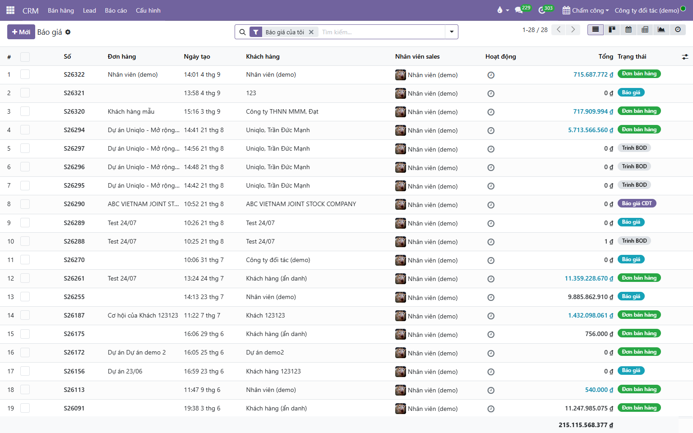Click activity clock for order S26322
Image resolution: width=693 pixels, height=433 pixels.
click(491, 75)
